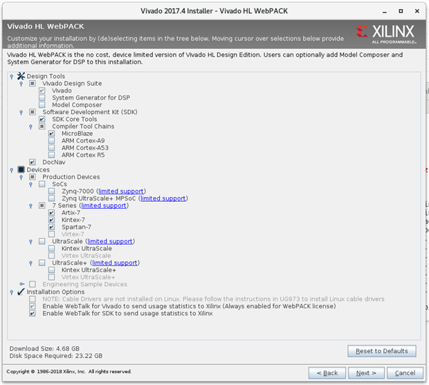Image resolution: width=429 pixels, height=385 pixels.
Task: Uncheck the MicroBlaze compiler checkbox
Action: (51, 133)
